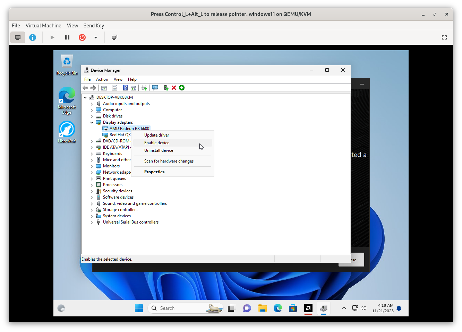Open Device Manager's File menu

[87, 79]
